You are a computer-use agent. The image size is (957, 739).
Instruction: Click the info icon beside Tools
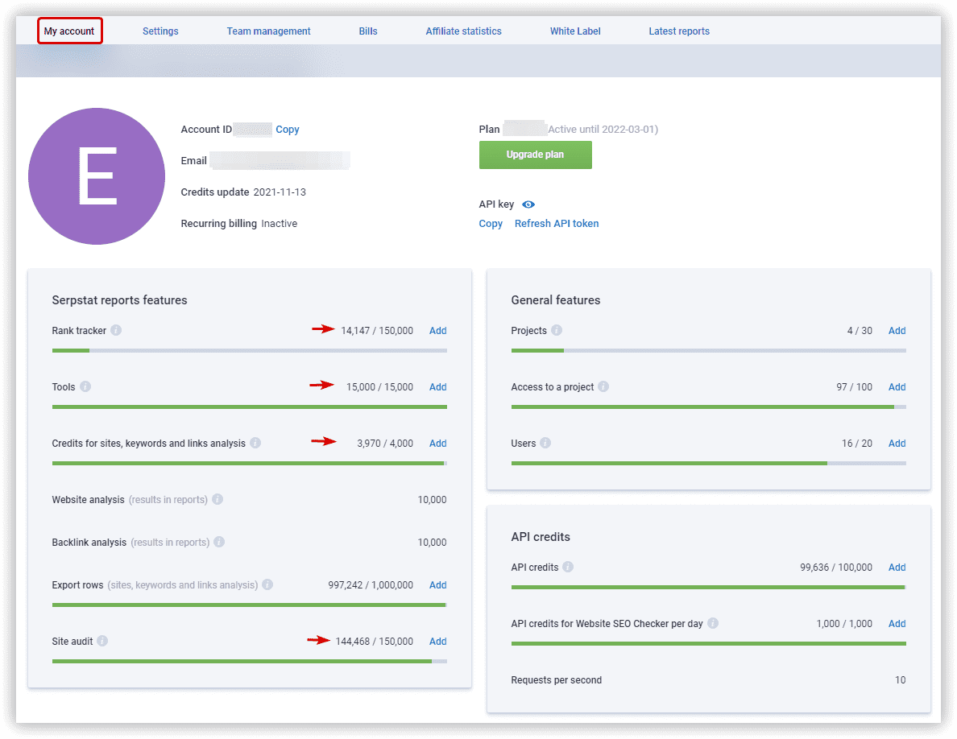click(85, 387)
